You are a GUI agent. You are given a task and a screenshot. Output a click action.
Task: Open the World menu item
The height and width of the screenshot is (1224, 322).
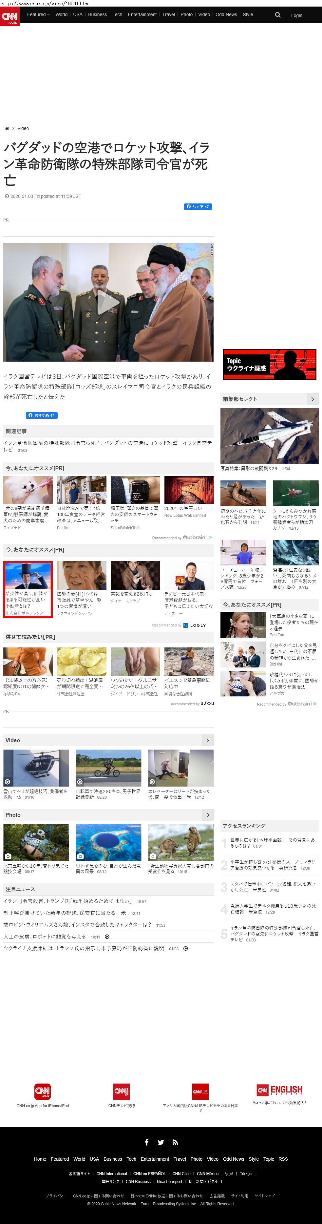tap(61, 15)
